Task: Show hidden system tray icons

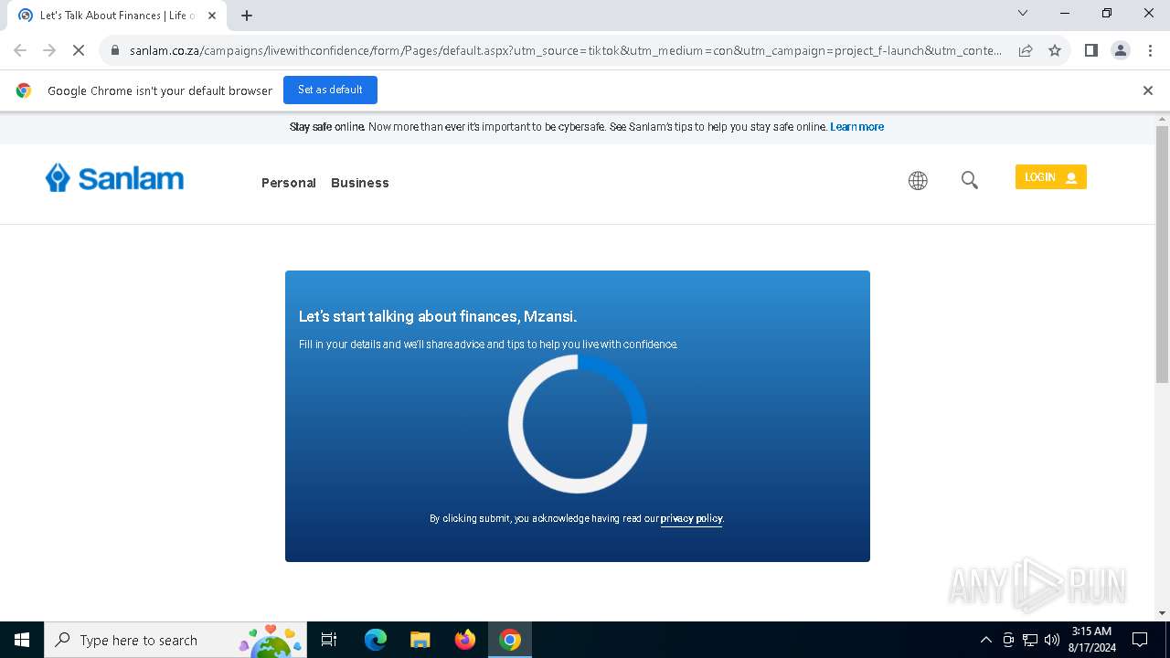Action: click(985, 640)
